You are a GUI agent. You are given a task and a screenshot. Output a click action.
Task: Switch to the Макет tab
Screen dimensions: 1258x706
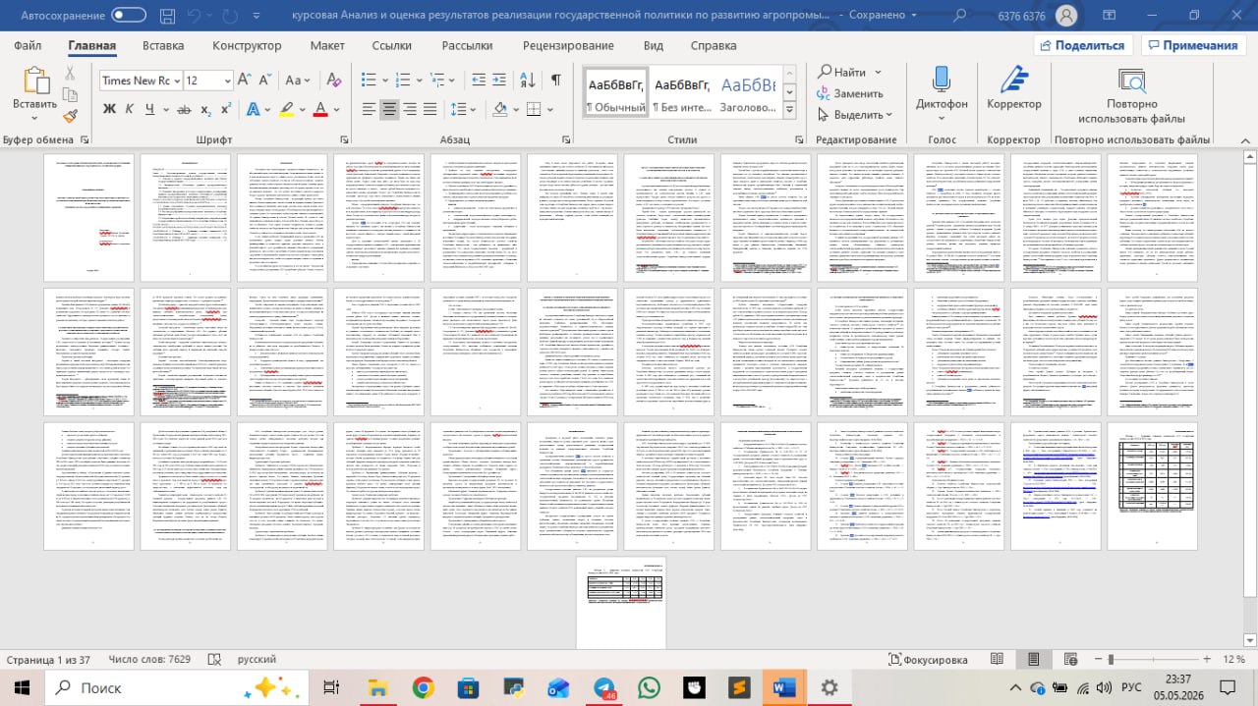pyautogui.click(x=327, y=45)
